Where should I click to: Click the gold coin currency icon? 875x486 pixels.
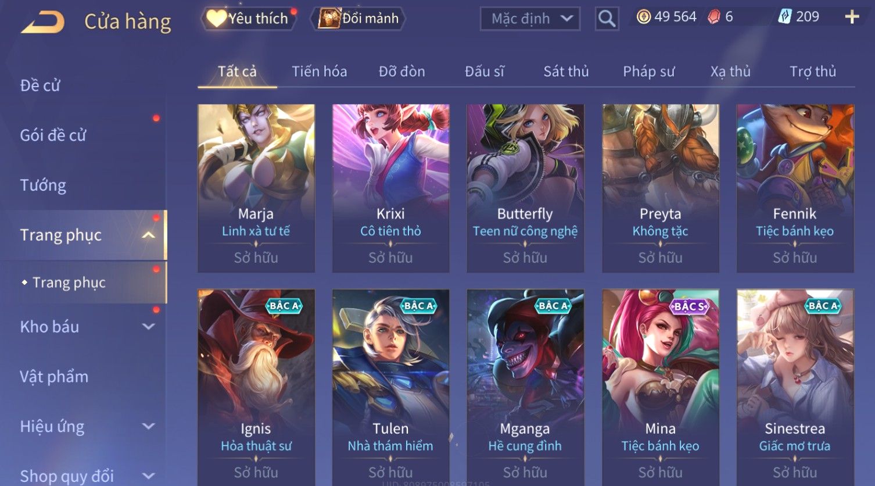644,17
